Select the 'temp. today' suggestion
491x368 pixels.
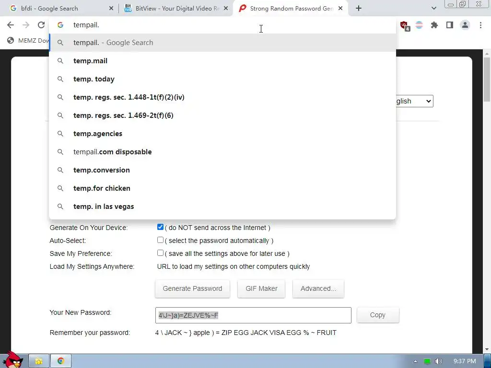tap(222, 79)
